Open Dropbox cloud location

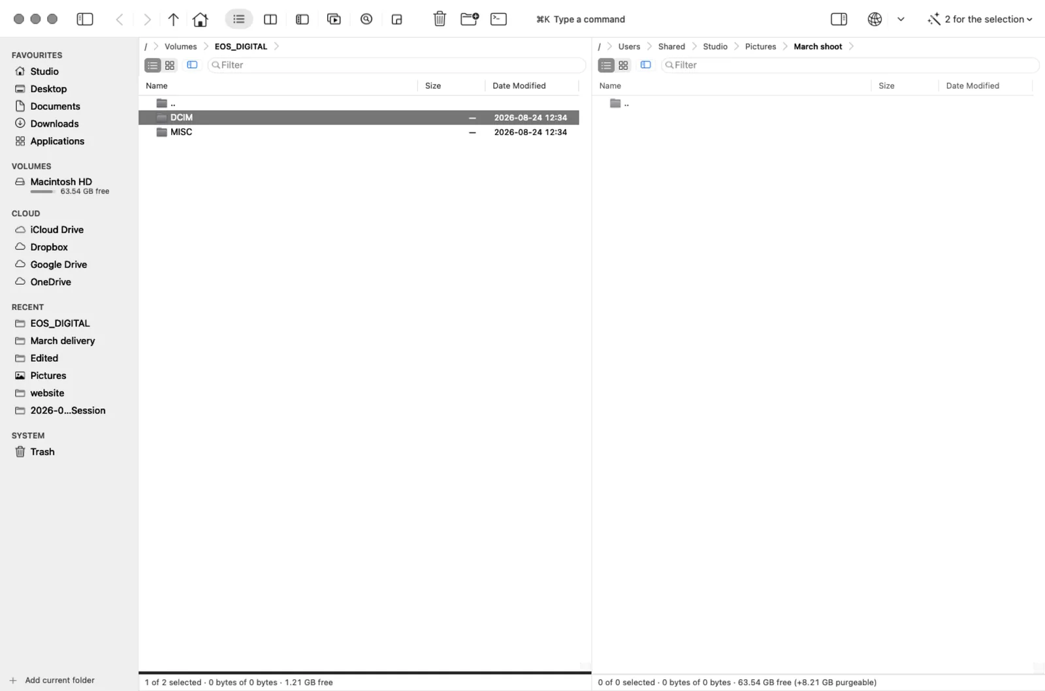(49, 247)
